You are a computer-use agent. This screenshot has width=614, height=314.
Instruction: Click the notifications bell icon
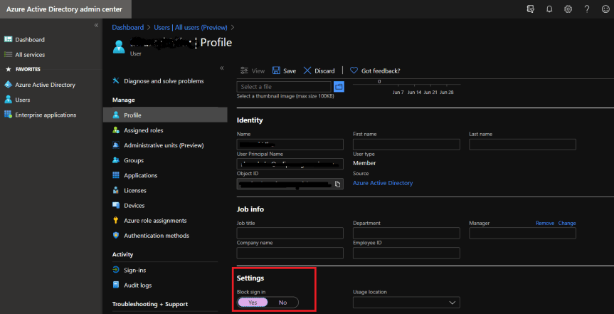pos(549,9)
